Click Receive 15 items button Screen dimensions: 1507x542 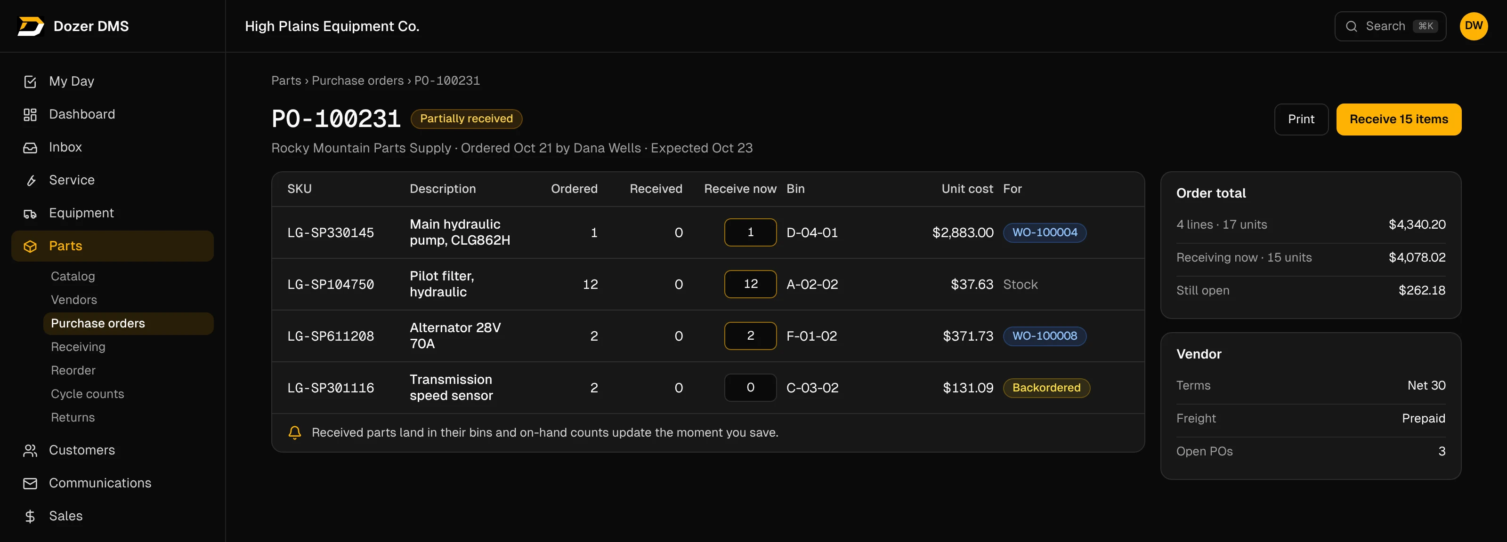click(x=1398, y=120)
